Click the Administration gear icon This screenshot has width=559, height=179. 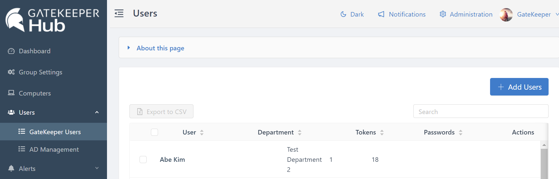(x=443, y=14)
